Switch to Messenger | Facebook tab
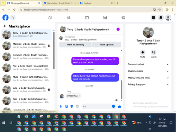The width and height of the screenshot is (176, 132). [24, 3]
